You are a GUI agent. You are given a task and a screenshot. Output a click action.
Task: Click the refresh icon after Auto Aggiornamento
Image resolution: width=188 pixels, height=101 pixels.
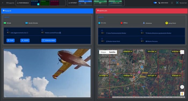pyautogui.click(x=27, y=33)
